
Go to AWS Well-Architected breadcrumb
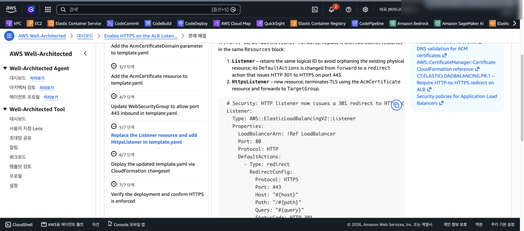[42, 36]
